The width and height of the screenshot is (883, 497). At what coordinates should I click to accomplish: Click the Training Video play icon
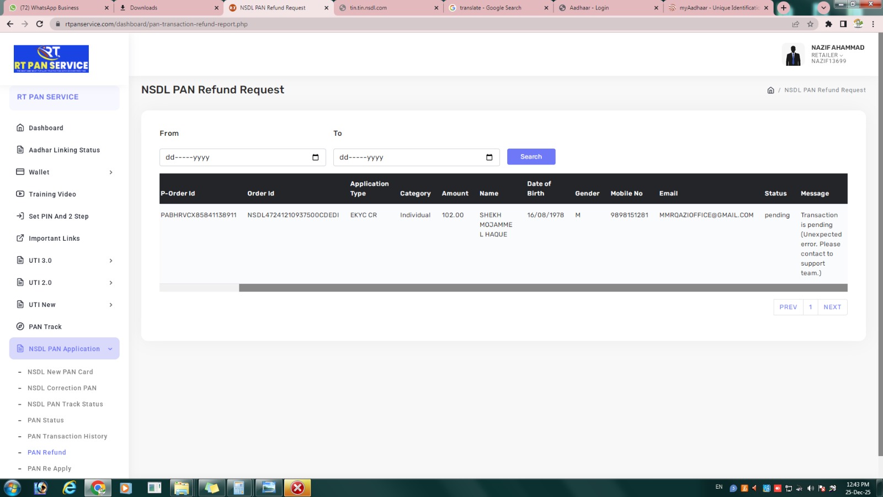click(20, 194)
